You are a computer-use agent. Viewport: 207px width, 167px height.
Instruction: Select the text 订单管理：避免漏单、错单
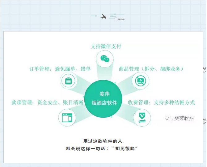pyautogui.click(x=60, y=69)
